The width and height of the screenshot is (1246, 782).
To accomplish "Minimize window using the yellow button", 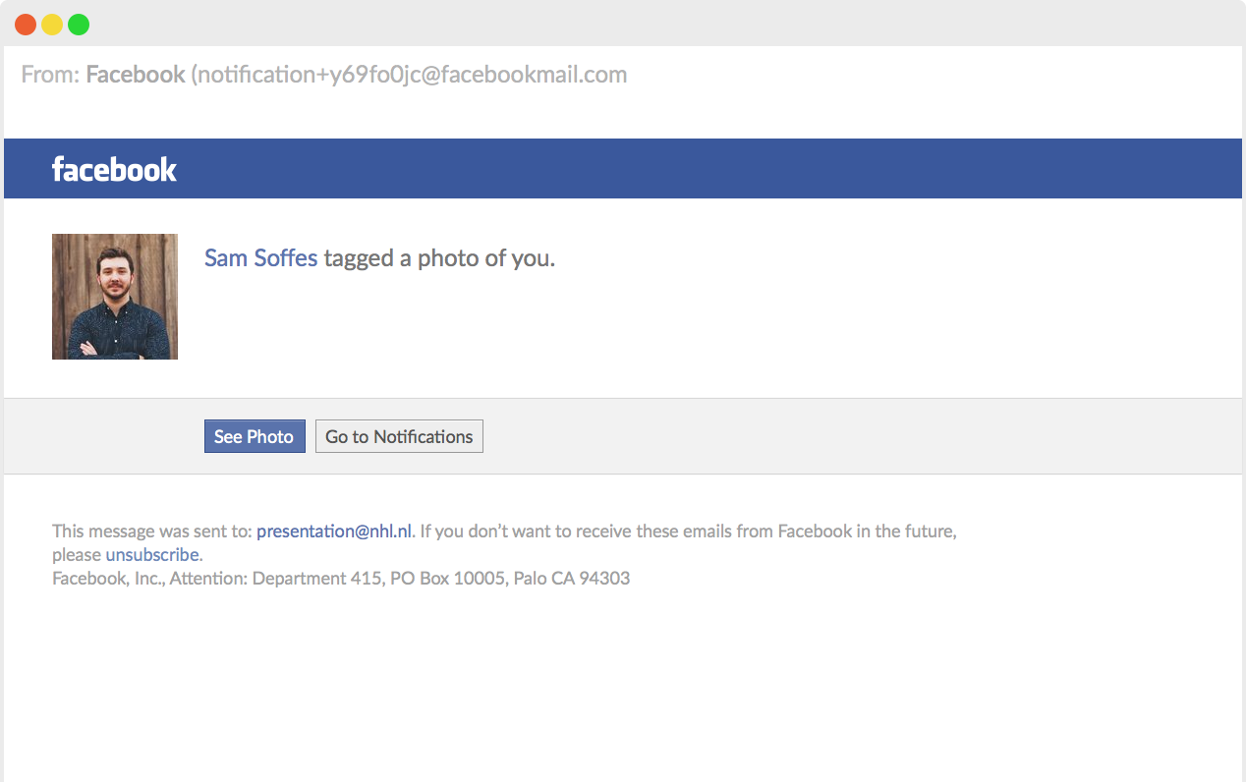I will coord(52,25).
